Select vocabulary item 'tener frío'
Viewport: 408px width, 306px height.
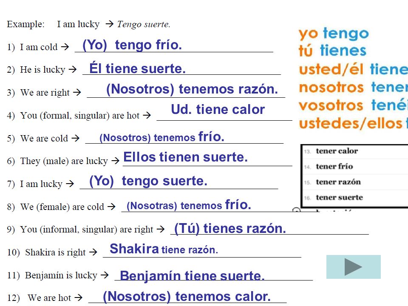click(x=334, y=166)
